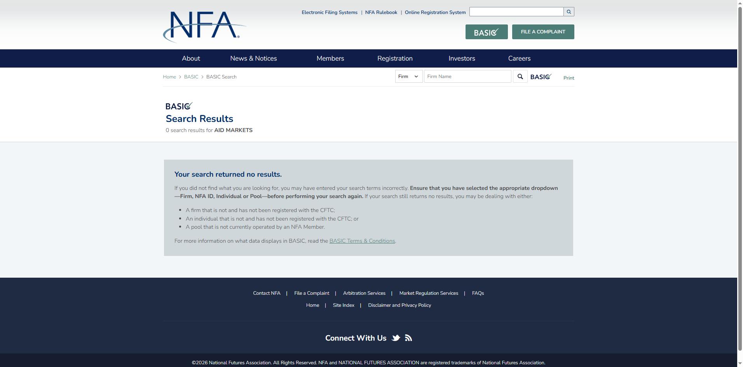Open the Firm search type dropdown
The image size is (743, 367).
409,77
